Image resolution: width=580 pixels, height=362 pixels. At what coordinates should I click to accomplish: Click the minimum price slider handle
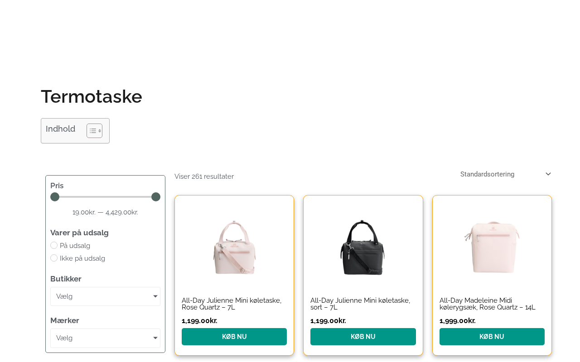[x=55, y=197]
